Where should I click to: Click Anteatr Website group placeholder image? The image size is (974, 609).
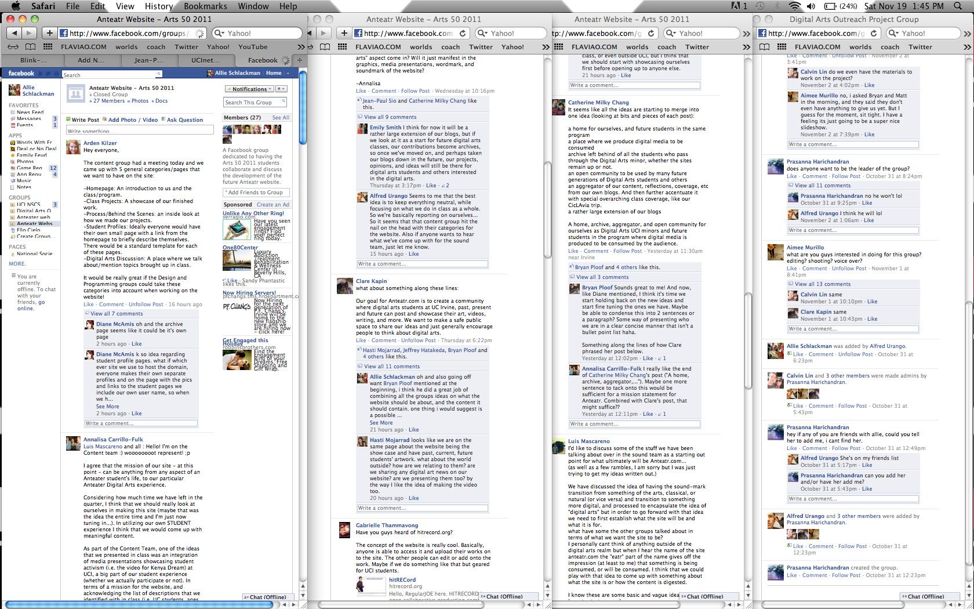76,93
